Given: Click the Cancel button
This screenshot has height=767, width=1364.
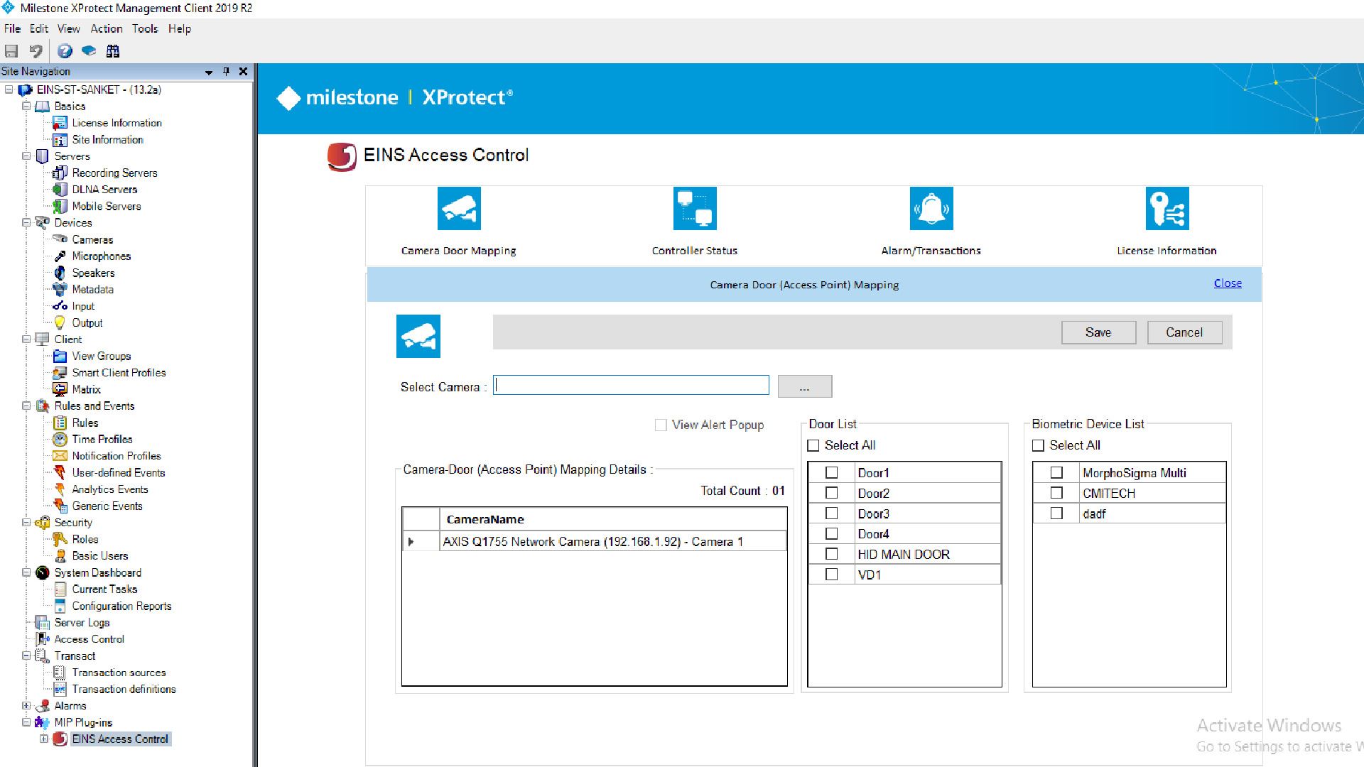Looking at the screenshot, I should 1184,332.
